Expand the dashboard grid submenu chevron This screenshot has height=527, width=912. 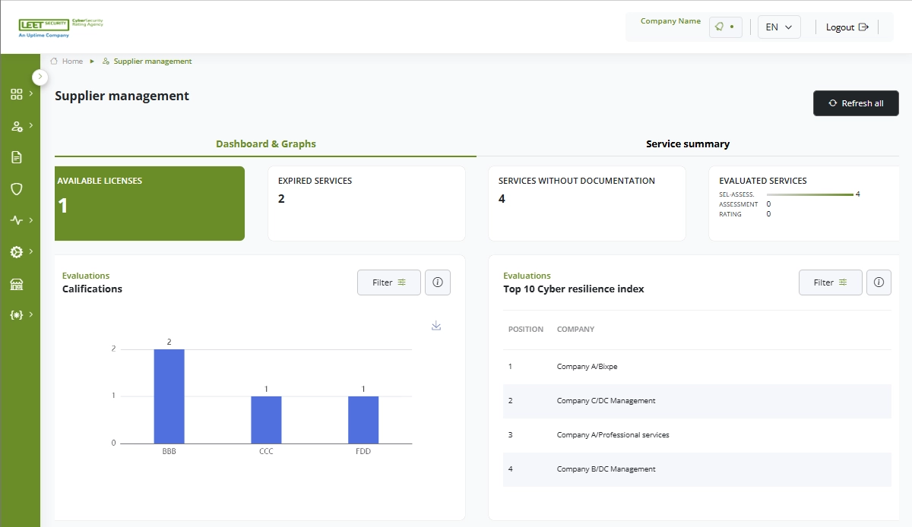(x=30, y=93)
